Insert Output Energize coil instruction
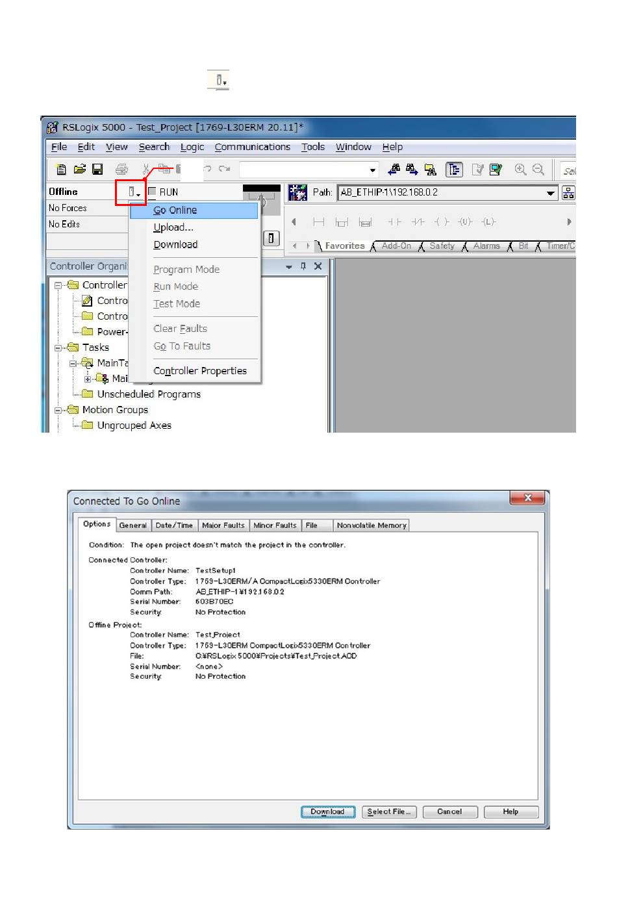 click(442, 222)
